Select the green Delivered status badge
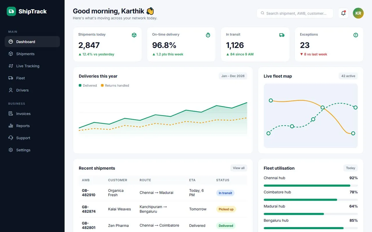 coord(226,226)
